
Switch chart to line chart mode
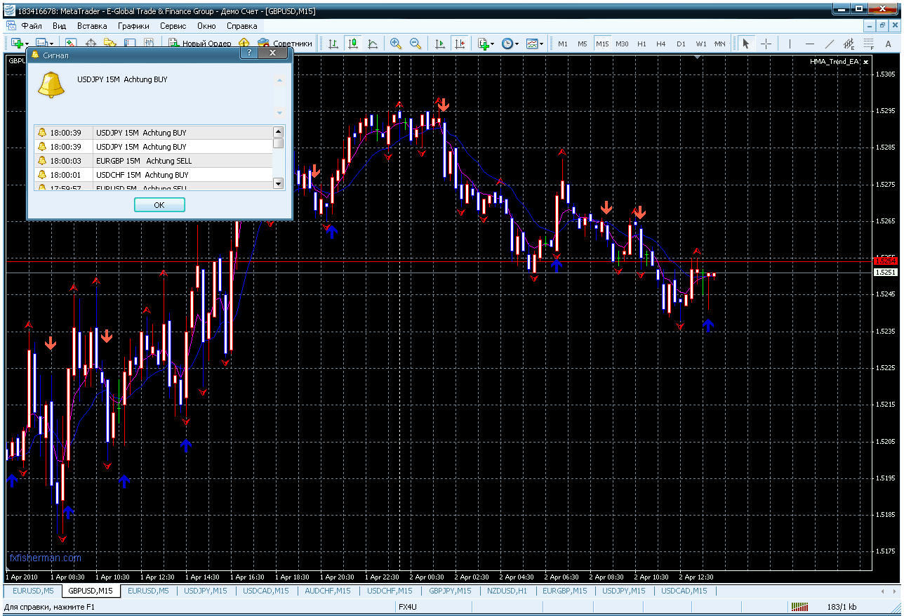click(x=373, y=44)
